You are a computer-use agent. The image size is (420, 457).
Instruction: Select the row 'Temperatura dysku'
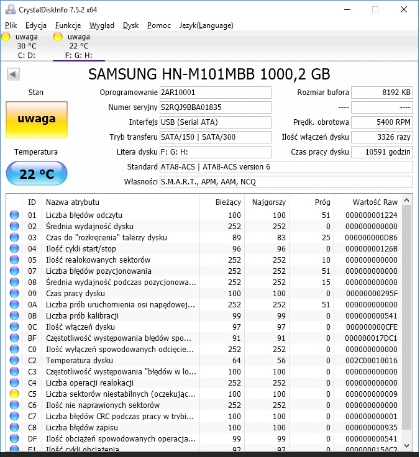click(204, 360)
